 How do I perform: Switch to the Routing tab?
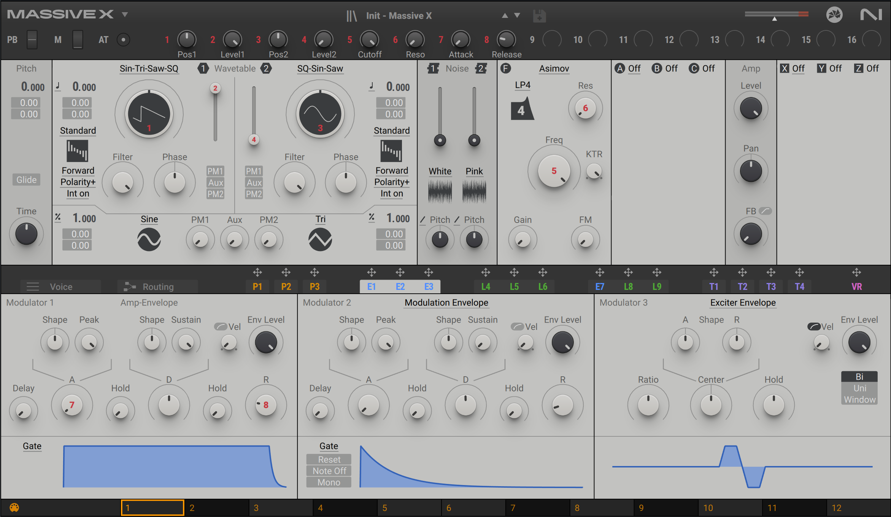coord(157,286)
